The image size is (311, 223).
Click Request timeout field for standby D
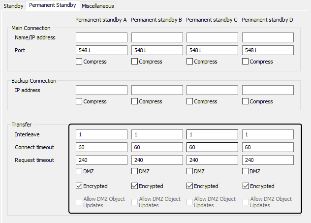coord(268,160)
